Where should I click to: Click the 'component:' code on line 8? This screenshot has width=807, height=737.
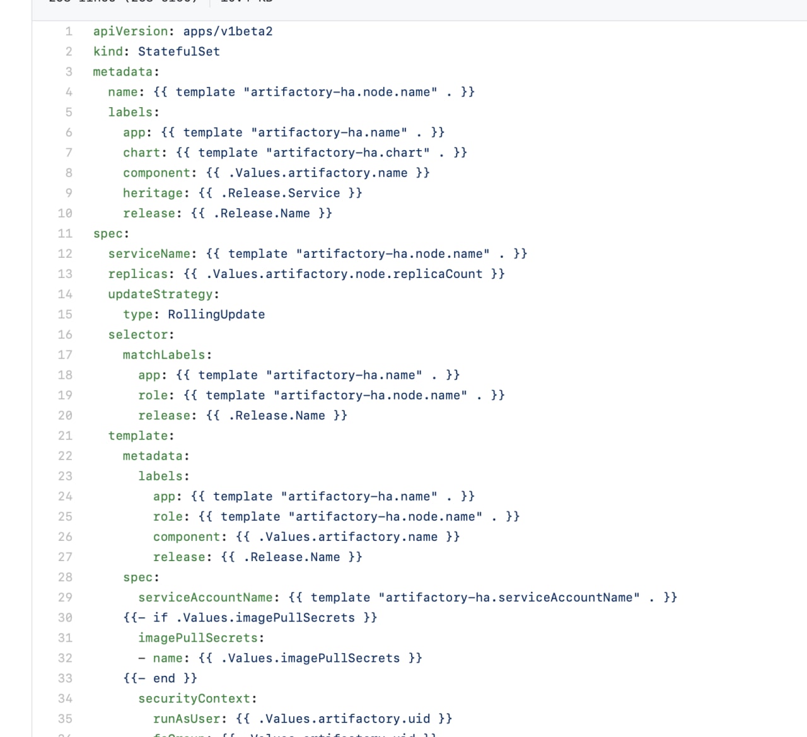click(x=276, y=173)
